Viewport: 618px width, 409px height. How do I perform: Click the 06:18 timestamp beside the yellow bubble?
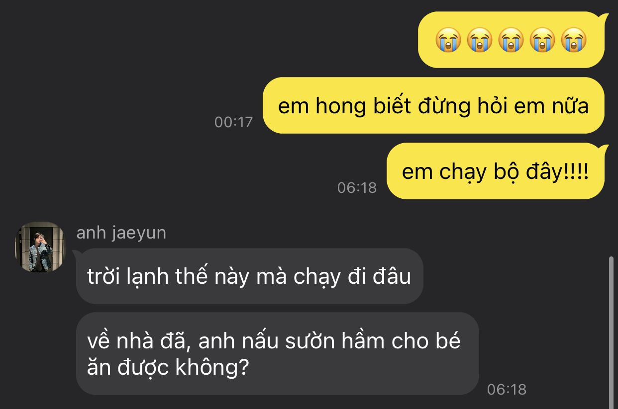[x=357, y=188]
